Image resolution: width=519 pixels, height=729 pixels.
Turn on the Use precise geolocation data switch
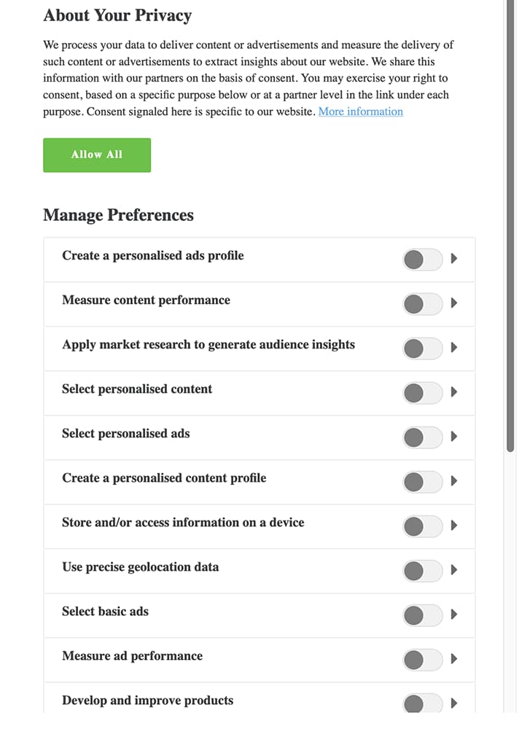point(424,571)
